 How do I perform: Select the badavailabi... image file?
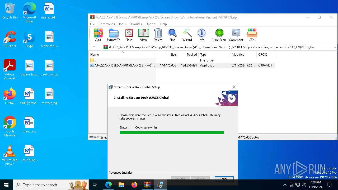(x=29, y=68)
